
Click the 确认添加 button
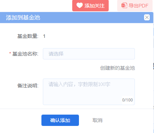(60, 120)
